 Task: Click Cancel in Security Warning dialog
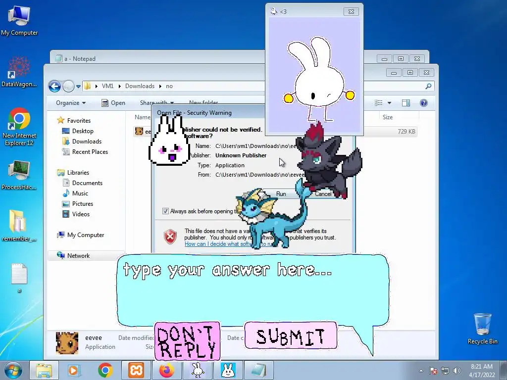[323, 193]
